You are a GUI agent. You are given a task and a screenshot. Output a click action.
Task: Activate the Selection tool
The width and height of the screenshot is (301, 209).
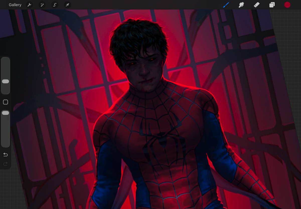(x=55, y=5)
